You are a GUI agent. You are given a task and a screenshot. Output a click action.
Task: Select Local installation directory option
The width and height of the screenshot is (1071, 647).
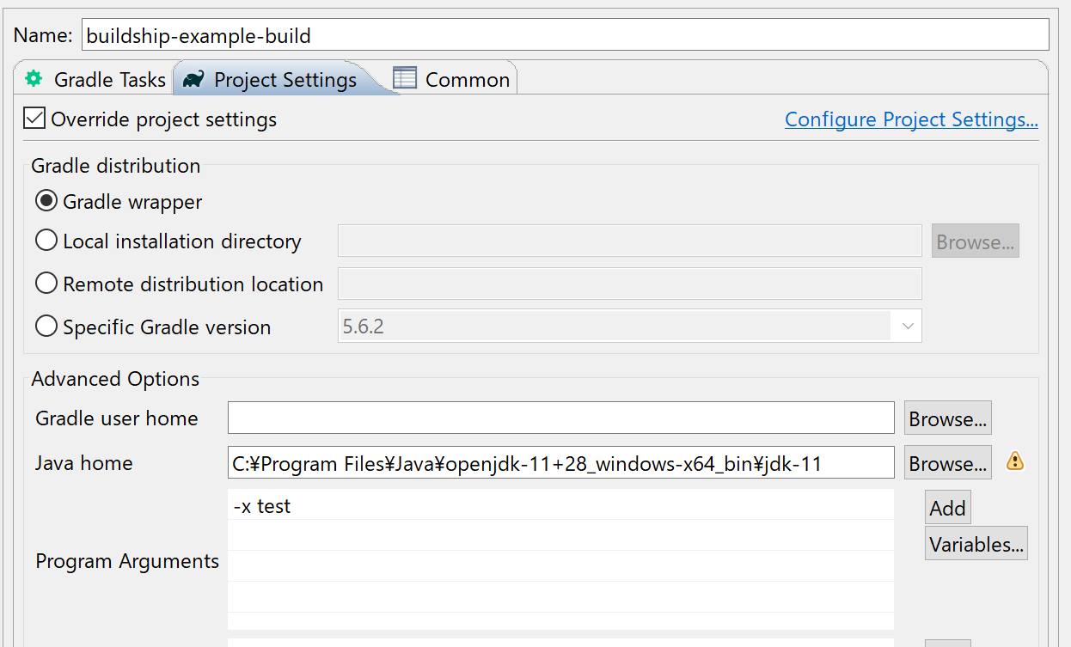tap(46, 240)
